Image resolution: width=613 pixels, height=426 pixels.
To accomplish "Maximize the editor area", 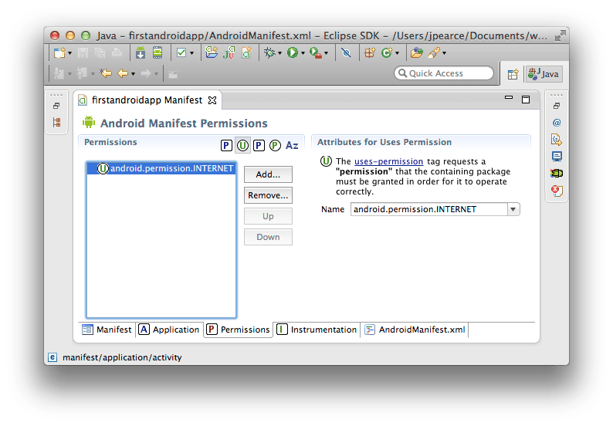I will tap(526, 100).
